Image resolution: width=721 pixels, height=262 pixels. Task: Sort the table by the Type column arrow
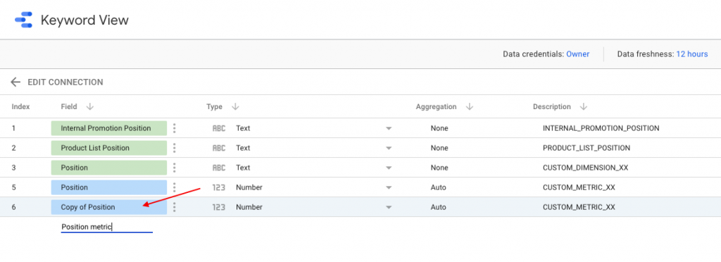coord(235,106)
